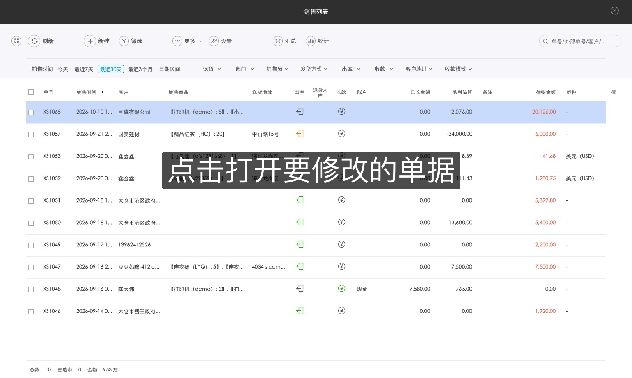Open the 设置 wrench icon
This screenshot has width=632, height=378.
(x=213, y=41)
